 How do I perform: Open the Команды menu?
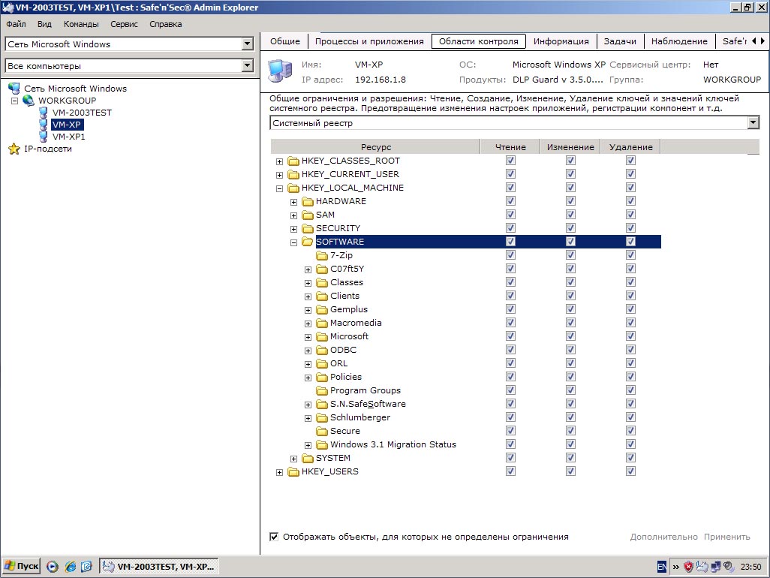tap(81, 24)
